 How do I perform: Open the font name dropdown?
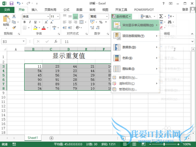click(x=48, y=16)
